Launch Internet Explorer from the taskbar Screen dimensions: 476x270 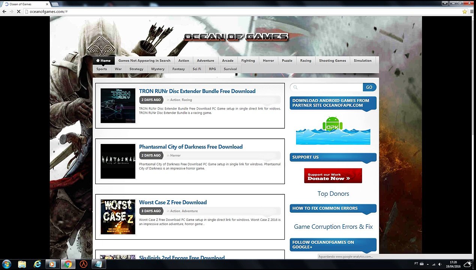pyautogui.click(x=37, y=264)
